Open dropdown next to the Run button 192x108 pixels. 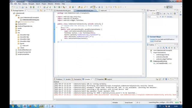click(x=61, y=7)
